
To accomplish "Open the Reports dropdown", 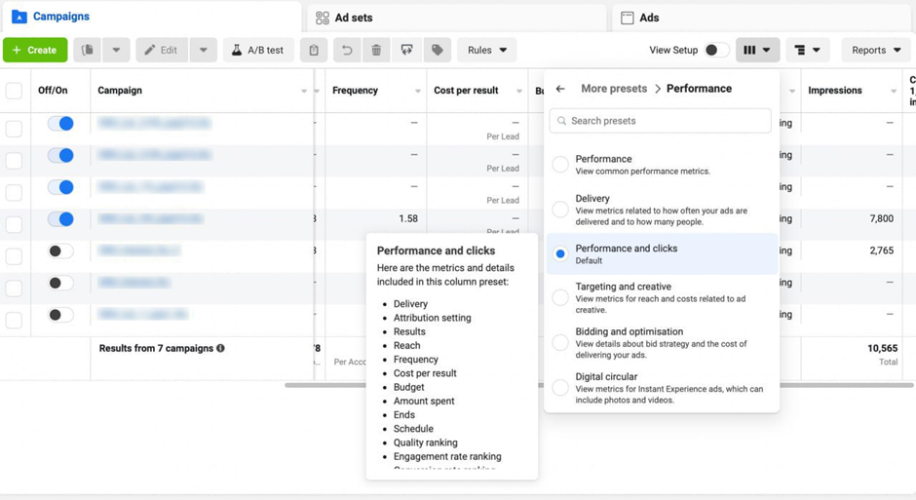I will 875,51.
